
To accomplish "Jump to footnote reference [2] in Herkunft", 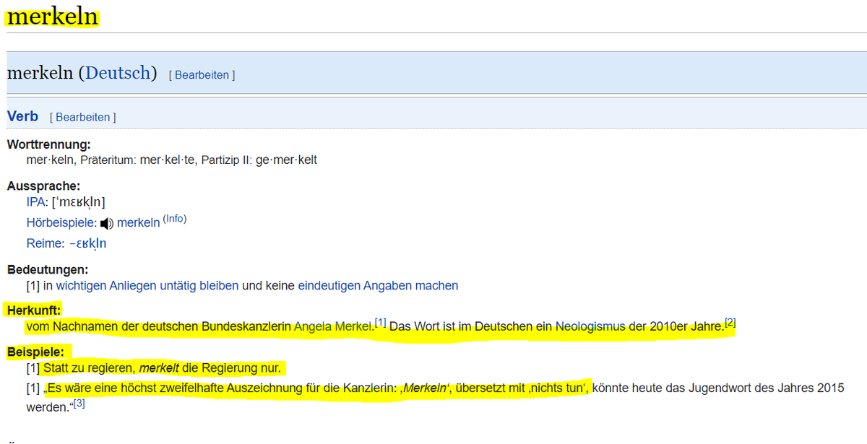I will click(730, 323).
